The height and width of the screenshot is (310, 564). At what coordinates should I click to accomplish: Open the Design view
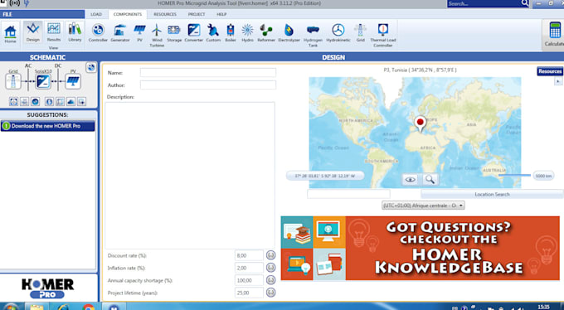[x=32, y=32]
